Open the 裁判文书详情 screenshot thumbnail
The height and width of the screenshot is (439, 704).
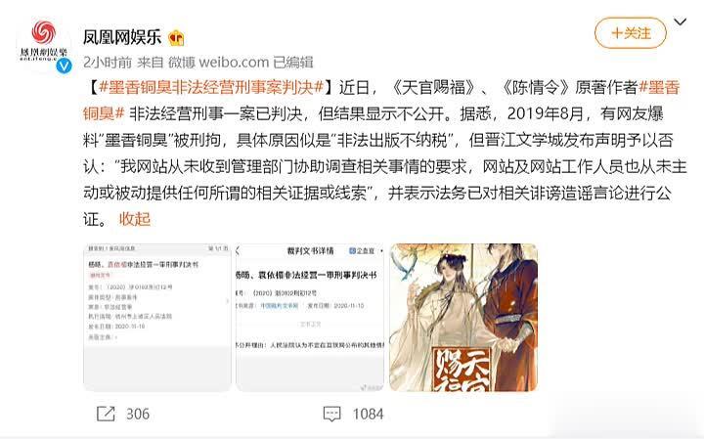pyautogui.click(x=310, y=318)
